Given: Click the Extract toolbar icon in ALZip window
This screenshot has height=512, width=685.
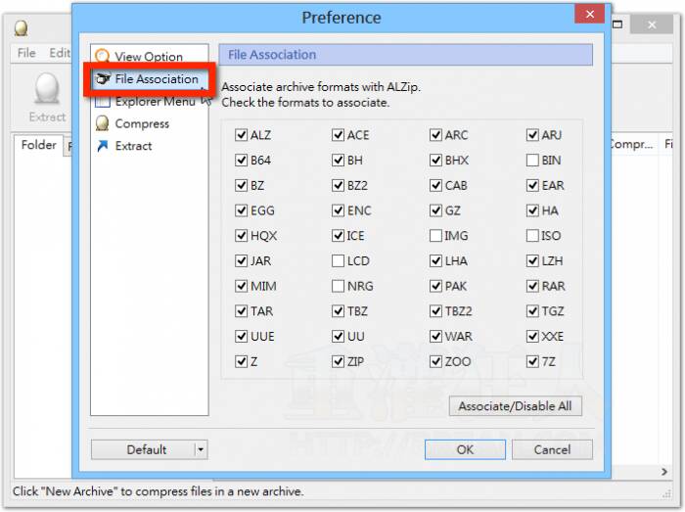Looking at the screenshot, I should 47,97.
